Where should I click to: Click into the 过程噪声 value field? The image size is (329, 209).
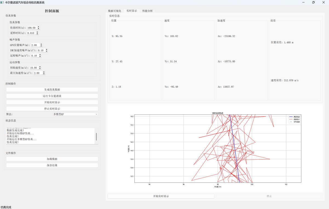click(x=34, y=56)
